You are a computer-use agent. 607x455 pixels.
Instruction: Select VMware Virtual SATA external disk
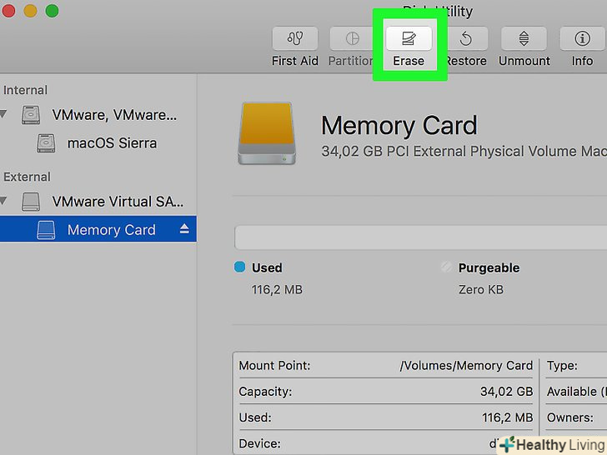pyautogui.click(x=118, y=202)
